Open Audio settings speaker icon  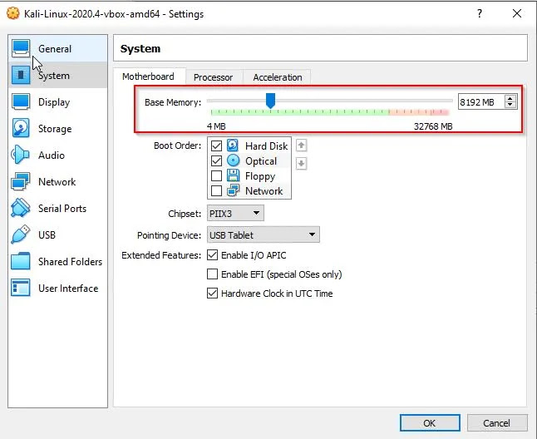click(x=20, y=155)
